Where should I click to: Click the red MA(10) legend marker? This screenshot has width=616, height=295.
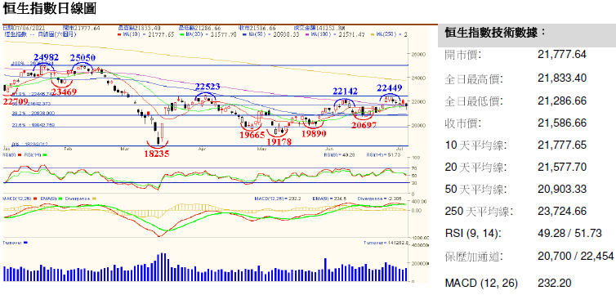click(119, 34)
